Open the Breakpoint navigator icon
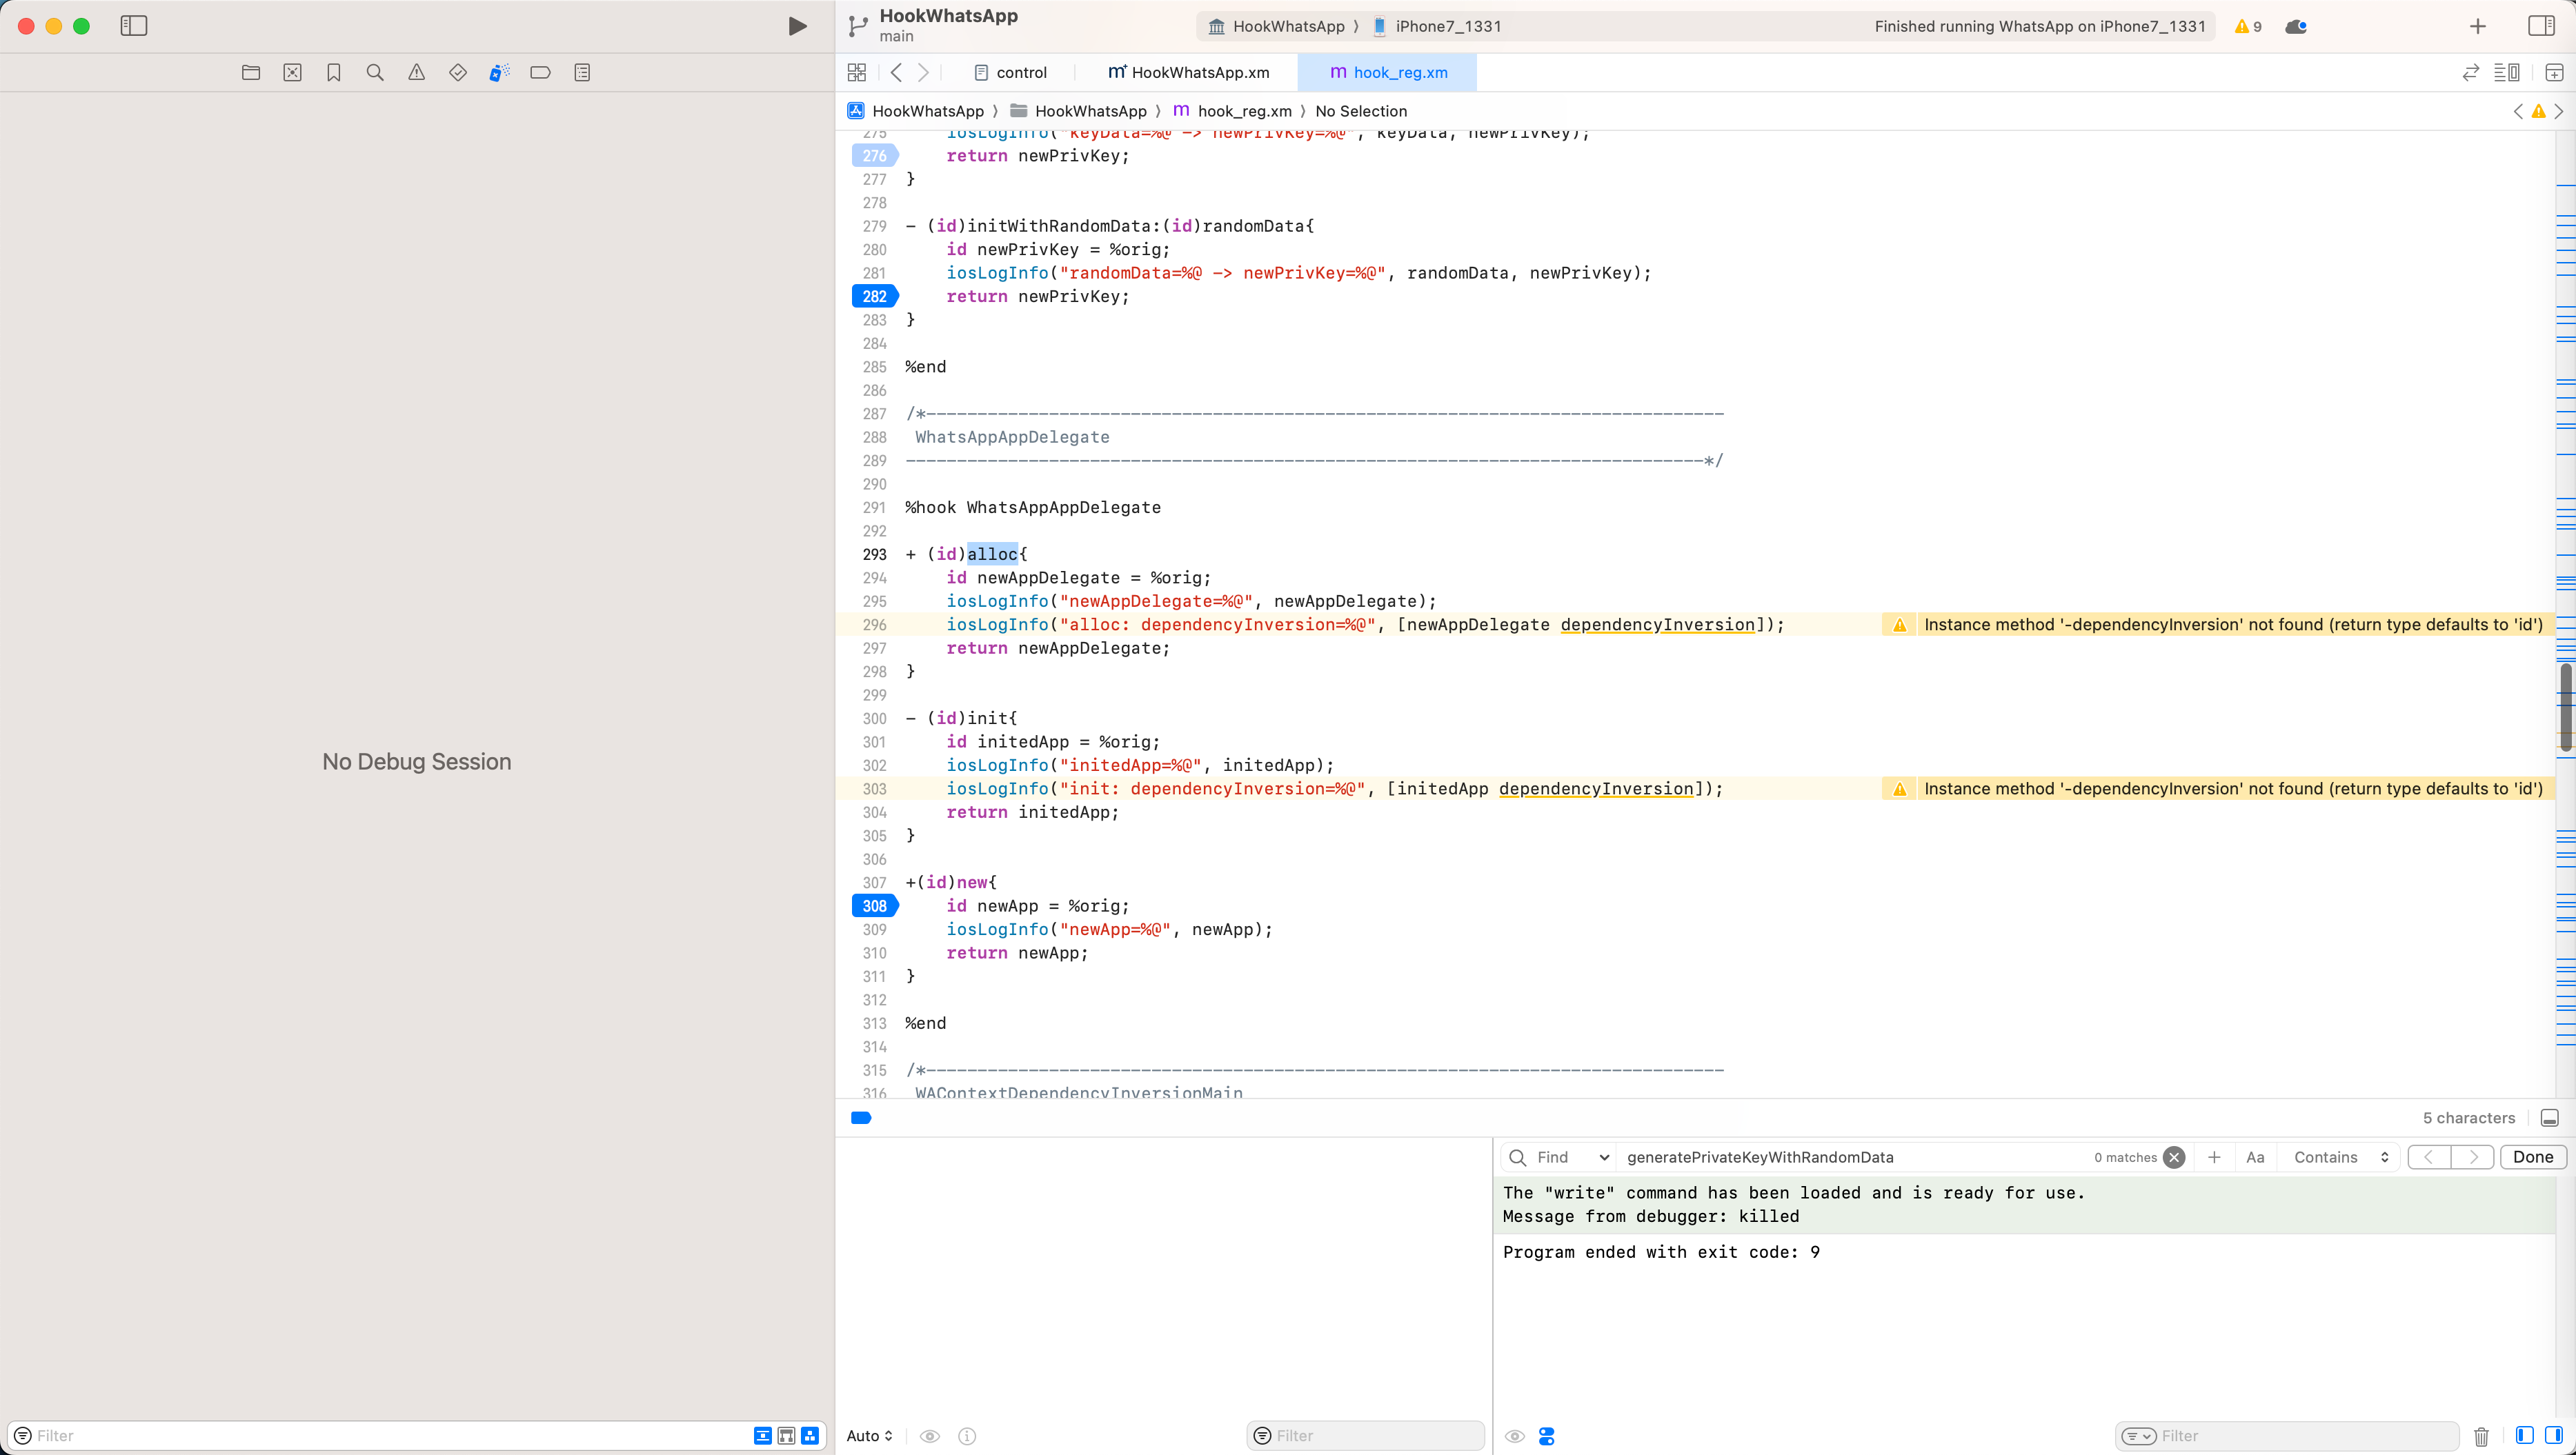This screenshot has height=1455, width=2576. point(540,72)
